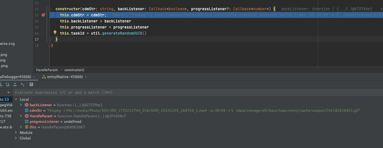Expand the backListener variable node
This screenshot has width=383, height=148.
tap(21, 105)
